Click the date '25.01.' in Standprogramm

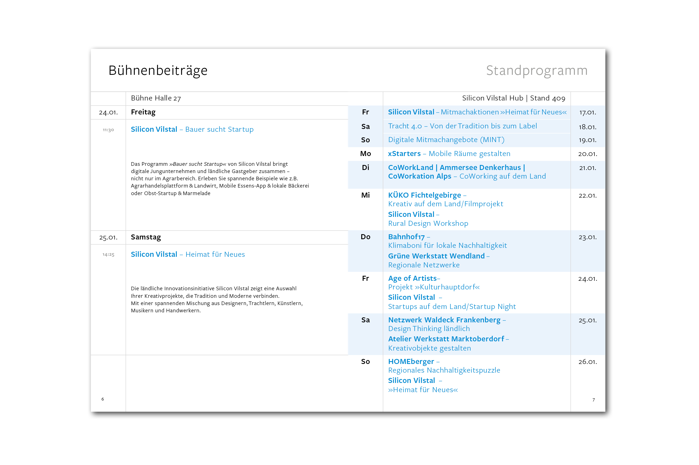(588, 320)
